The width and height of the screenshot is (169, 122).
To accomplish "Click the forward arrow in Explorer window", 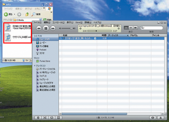I will 19,14.
